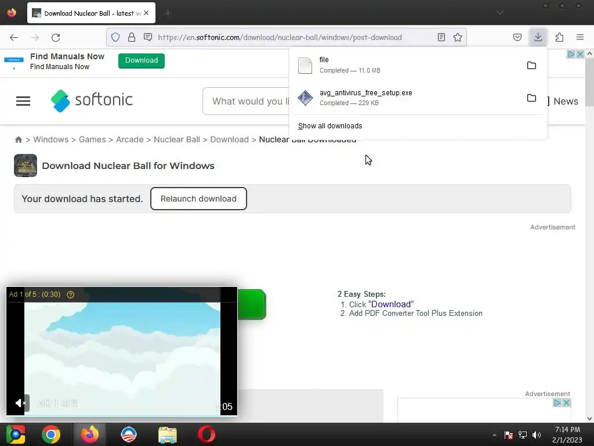Image resolution: width=594 pixels, height=446 pixels.
Task: Close the bottom right advertisement with X
Action: click(566, 403)
